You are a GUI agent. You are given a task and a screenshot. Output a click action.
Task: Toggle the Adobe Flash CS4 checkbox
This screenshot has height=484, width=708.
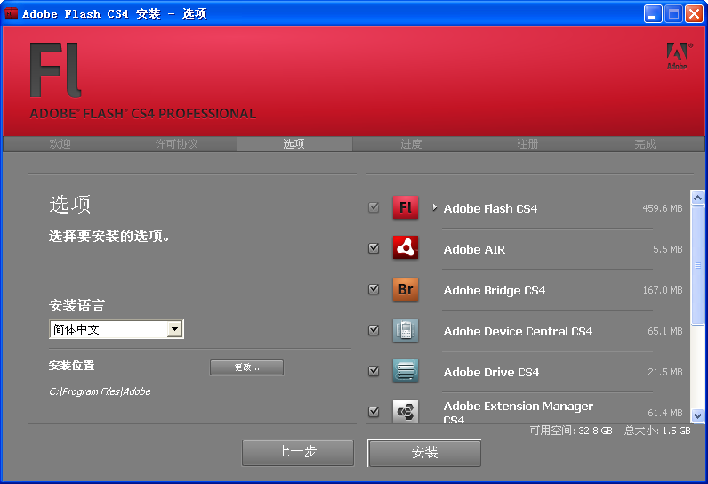tap(374, 207)
